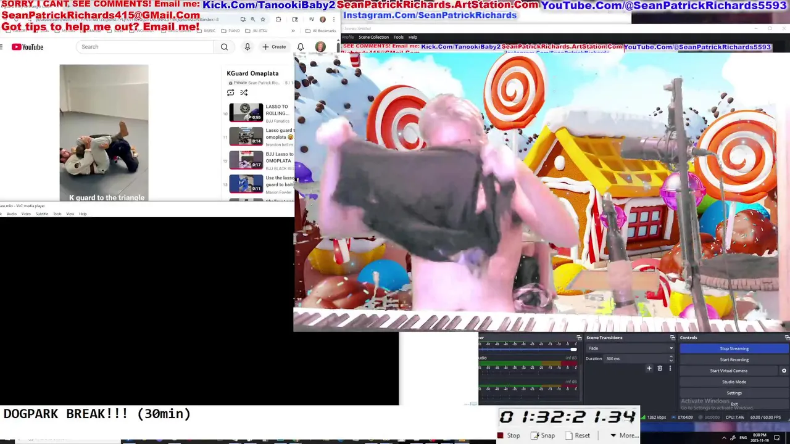Open transition properties three-dot menu
This screenshot has width=790, height=444.
click(670, 368)
